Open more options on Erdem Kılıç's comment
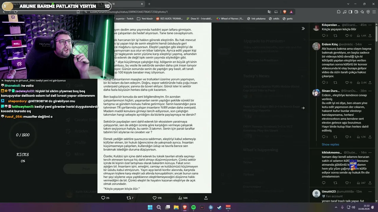This screenshot has height=212, width=378. (x=370, y=44)
